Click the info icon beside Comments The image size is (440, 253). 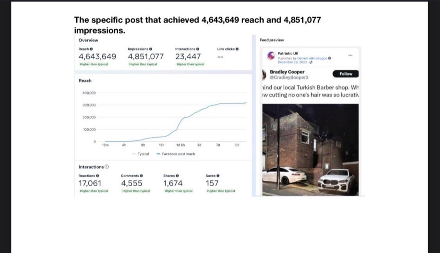[x=142, y=176]
